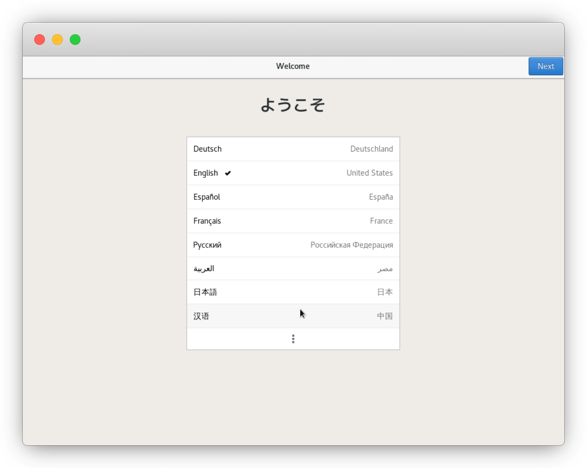Click the 中国 region label
The height and width of the screenshot is (468, 587).
(x=385, y=316)
